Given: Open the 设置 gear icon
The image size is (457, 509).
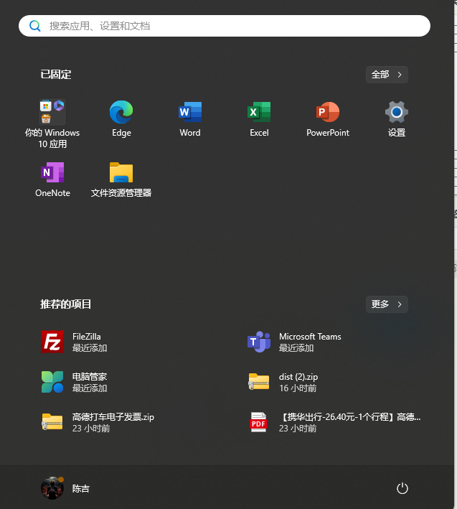Looking at the screenshot, I should point(397,112).
